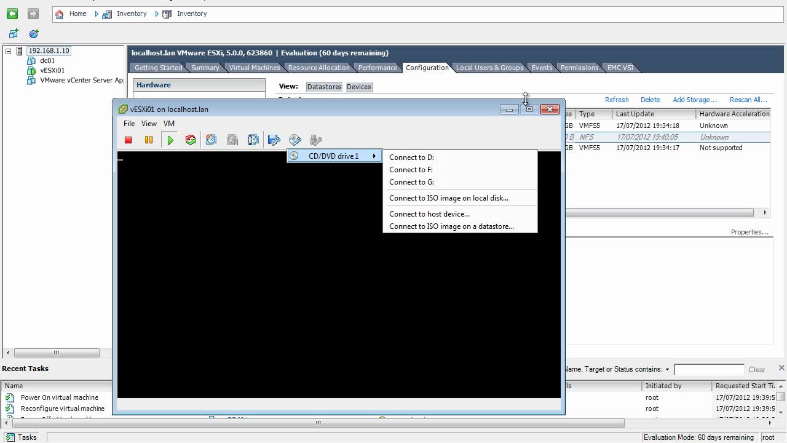Click the Refresh link
The height and width of the screenshot is (443, 787).
pyautogui.click(x=617, y=100)
